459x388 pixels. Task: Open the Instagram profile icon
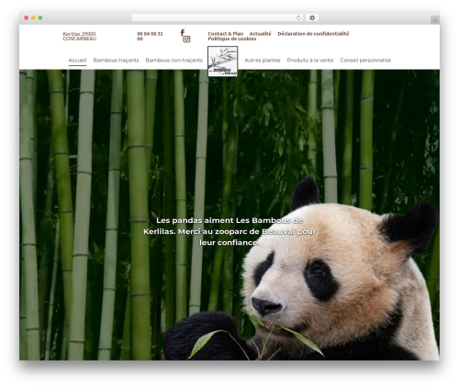pyautogui.click(x=186, y=39)
